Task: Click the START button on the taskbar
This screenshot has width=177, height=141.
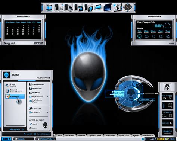Action: [x=6, y=139]
